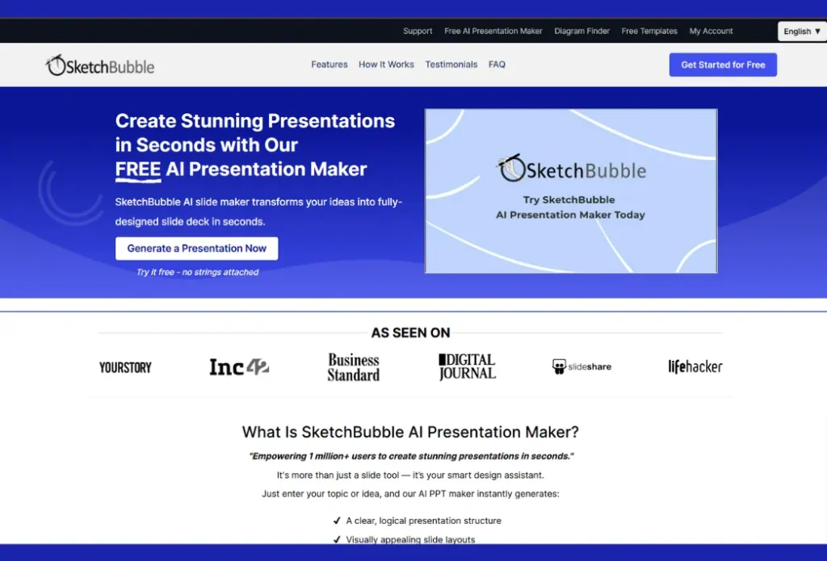Click the SketchBubble logo inside the preview slide
This screenshot has width=827, height=561.
[x=571, y=168]
